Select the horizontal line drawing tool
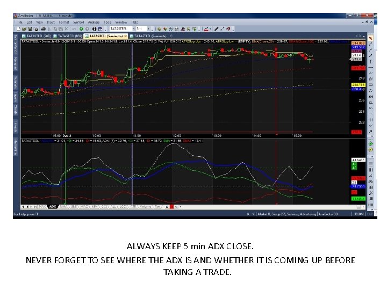 370,67
